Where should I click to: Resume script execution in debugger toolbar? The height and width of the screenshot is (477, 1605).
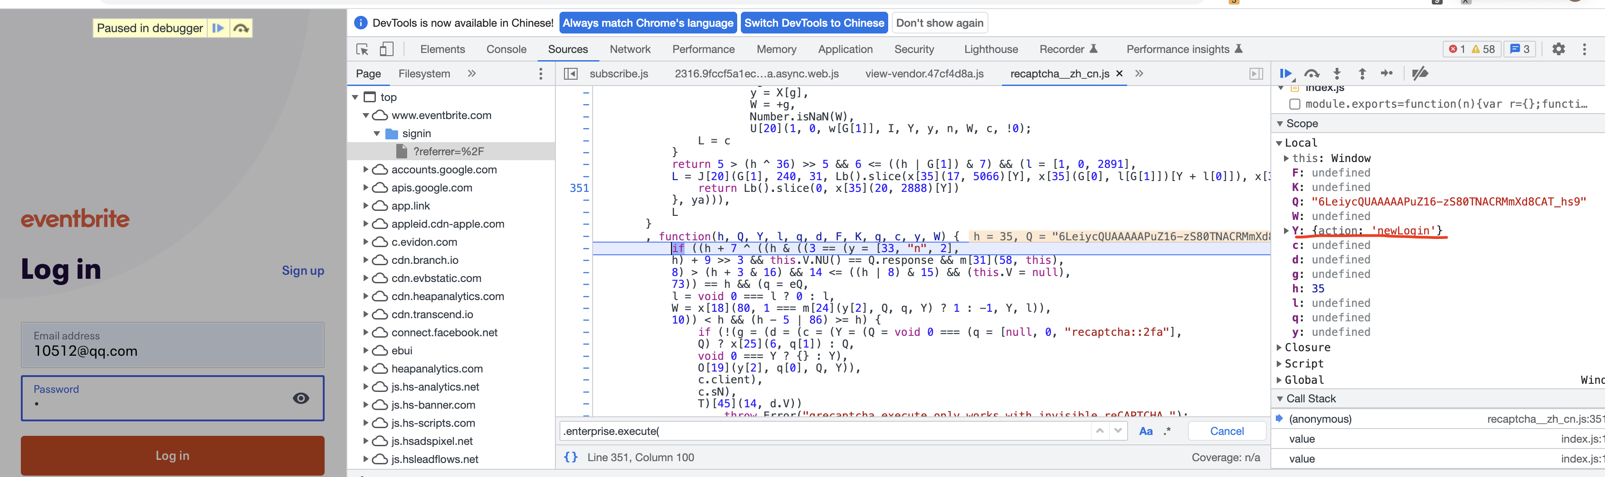[1286, 74]
